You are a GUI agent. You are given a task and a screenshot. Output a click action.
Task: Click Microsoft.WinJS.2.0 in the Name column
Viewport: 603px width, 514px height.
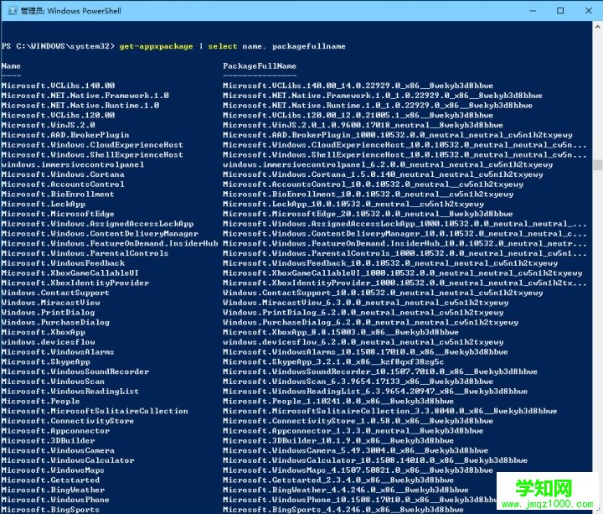coord(48,125)
